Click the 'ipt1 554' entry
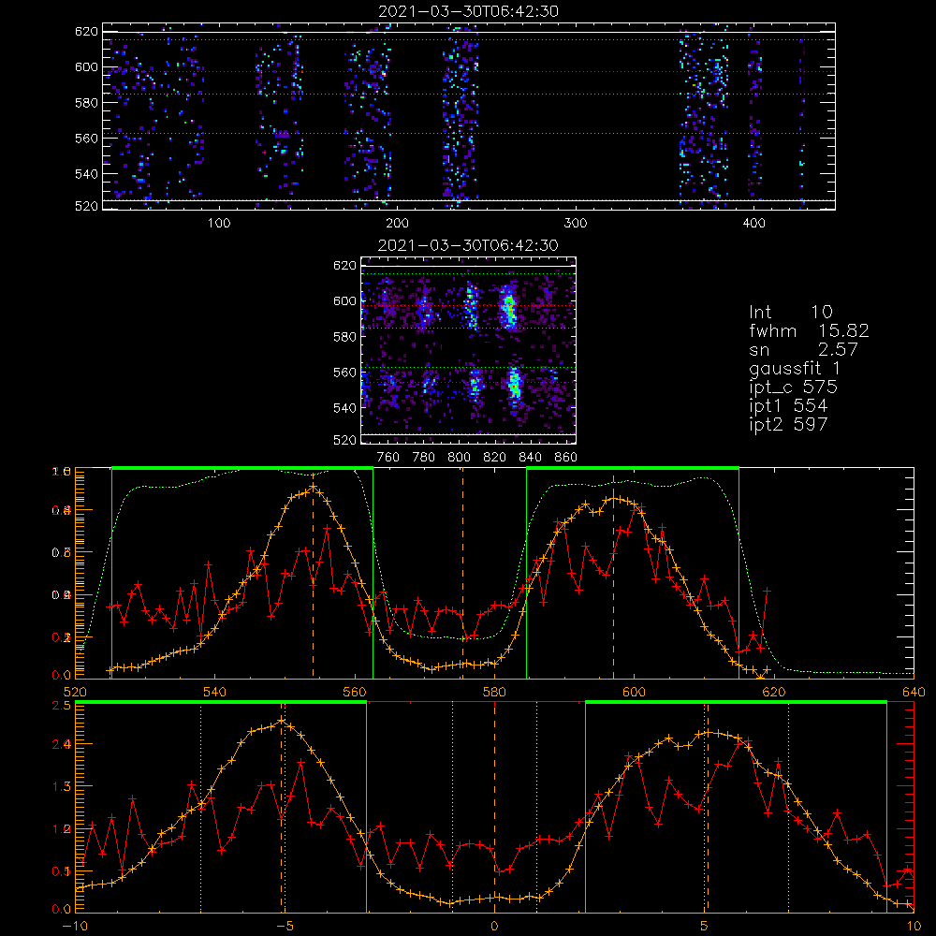The image size is (936, 936). (x=788, y=406)
